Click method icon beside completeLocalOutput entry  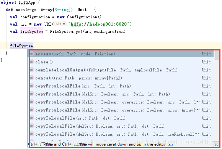click(32, 70)
